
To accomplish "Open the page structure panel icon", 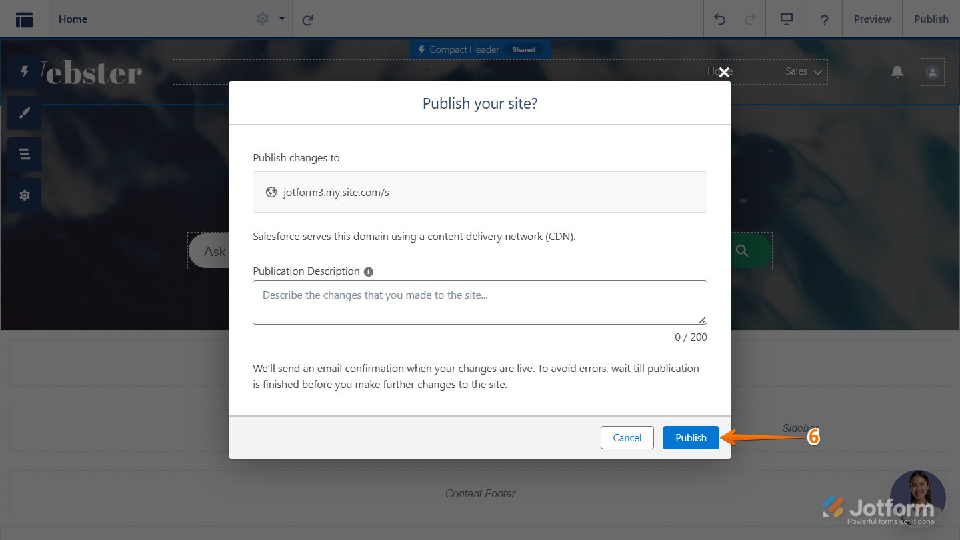I will [x=25, y=19].
